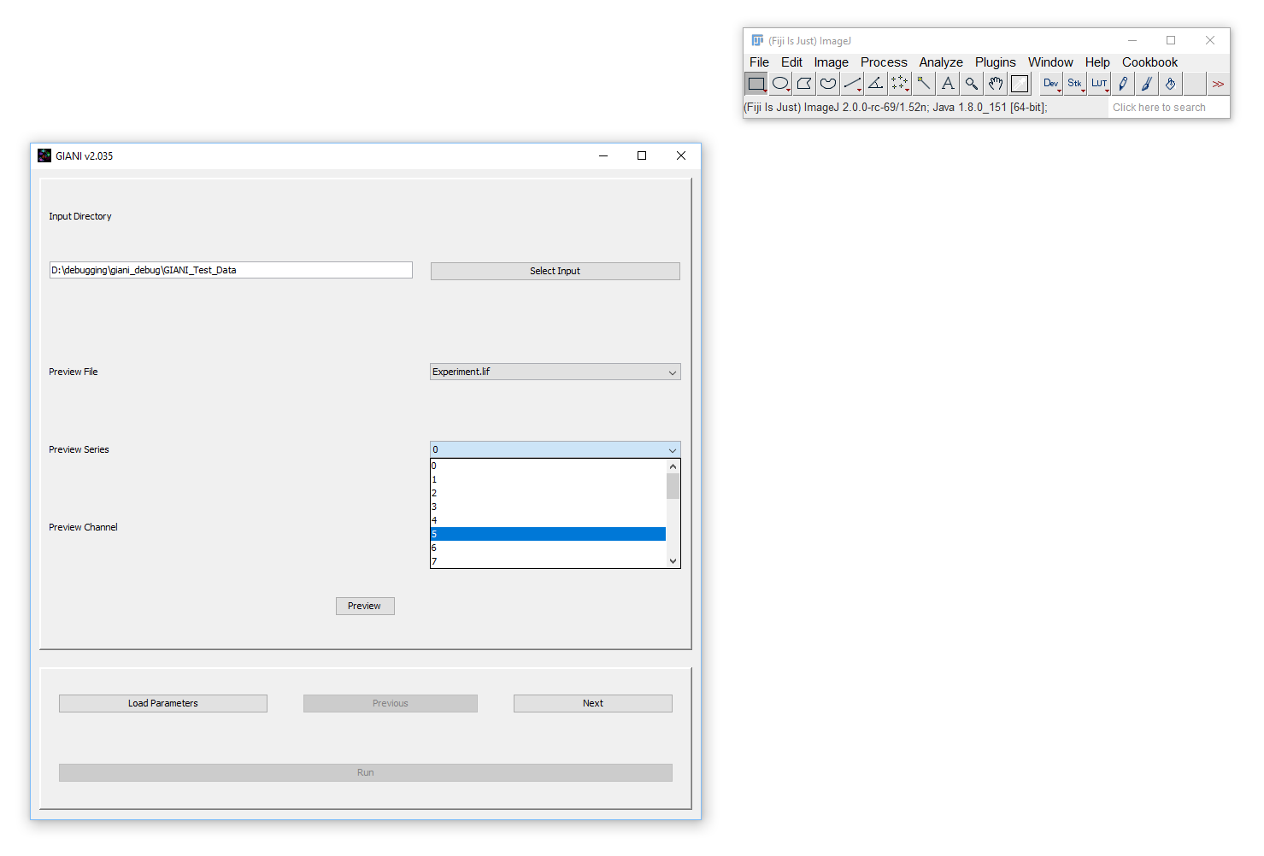Image resolution: width=1264 pixels, height=856 pixels.
Task: Open the Help menu
Action: pyautogui.click(x=1097, y=62)
